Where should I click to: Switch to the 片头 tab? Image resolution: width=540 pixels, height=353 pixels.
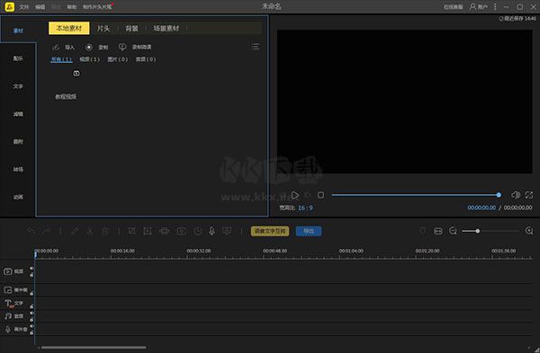[103, 28]
